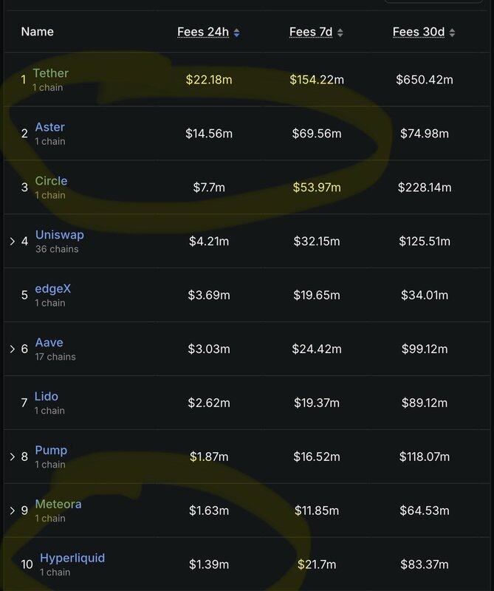Click Fees 7d column header
Image resolution: width=494 pixels, height=591 pixels.
pos(311,32)
